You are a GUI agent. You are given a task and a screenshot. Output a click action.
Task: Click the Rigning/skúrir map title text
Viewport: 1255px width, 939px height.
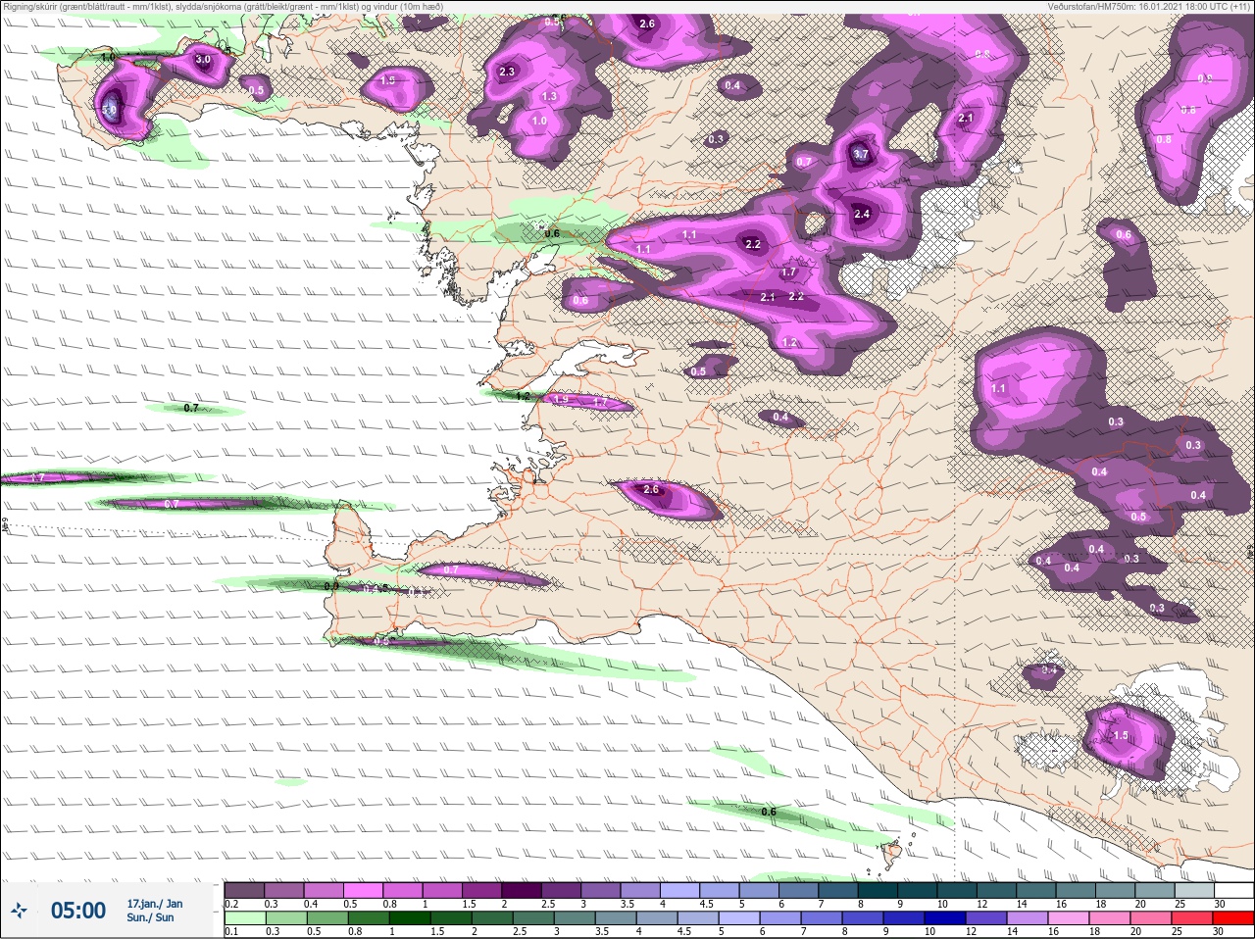(224, 7)
